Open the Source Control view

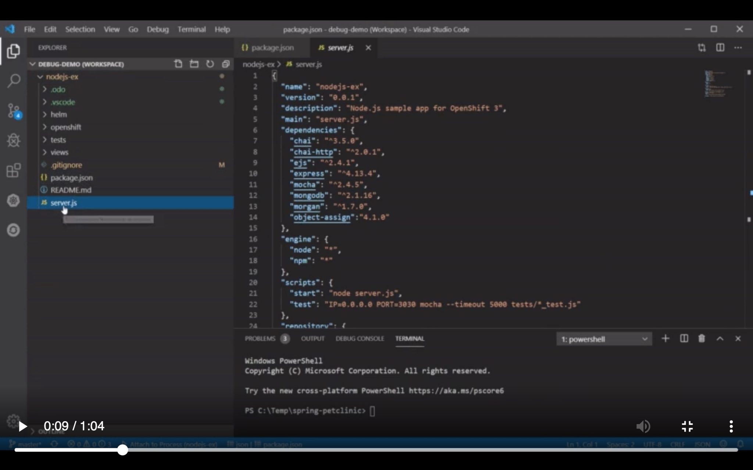13,111
